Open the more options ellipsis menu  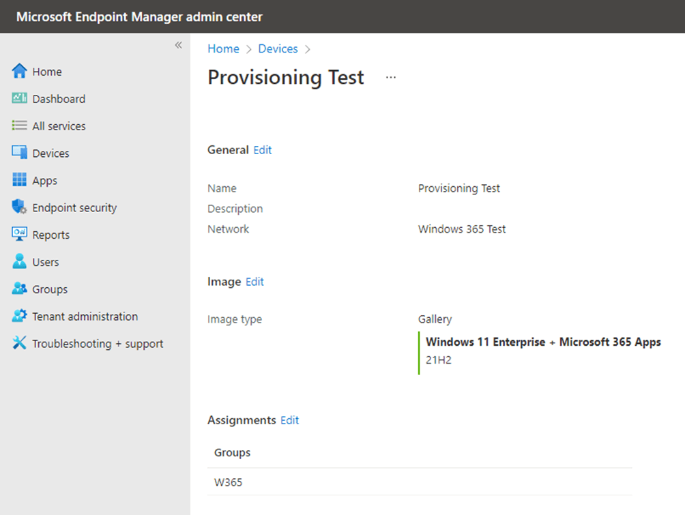pyautogui.click(x=390, y=77)
